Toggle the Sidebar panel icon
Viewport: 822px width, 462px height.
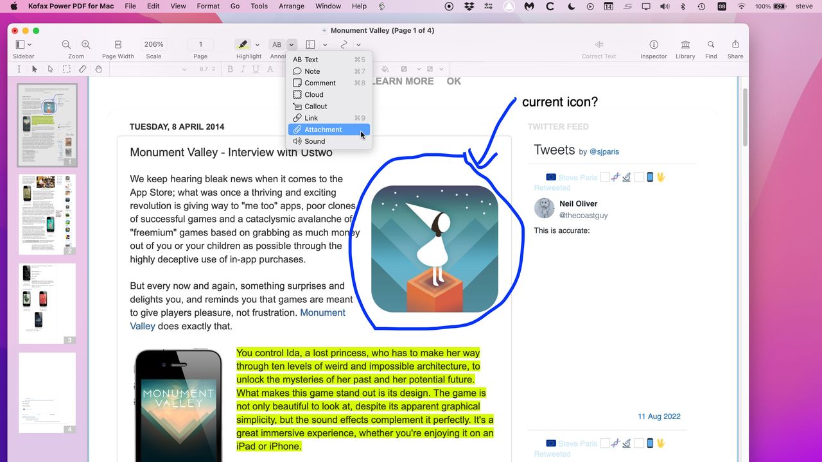[x=20, y=44]
